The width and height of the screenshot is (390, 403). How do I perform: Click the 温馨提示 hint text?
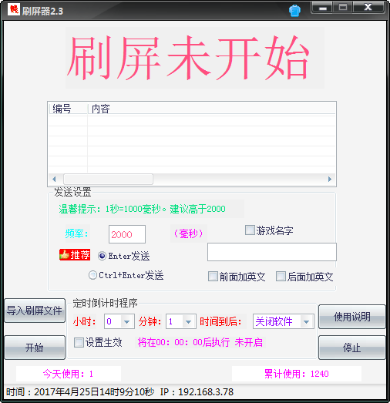142,209
